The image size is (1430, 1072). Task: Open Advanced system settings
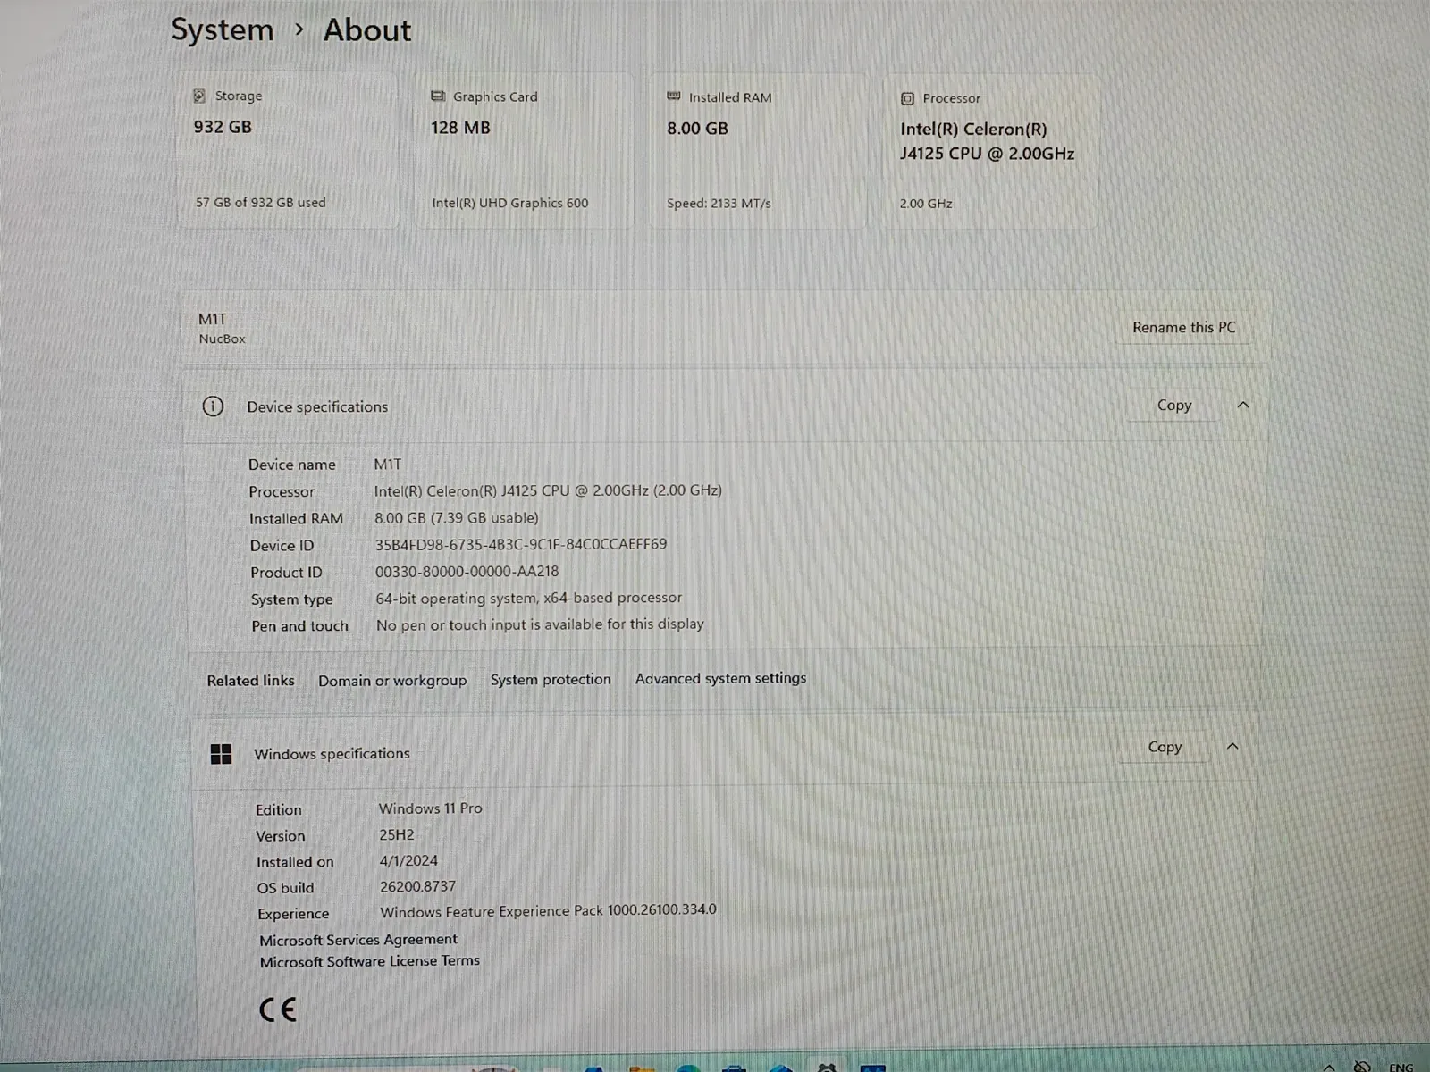(720, 678)
